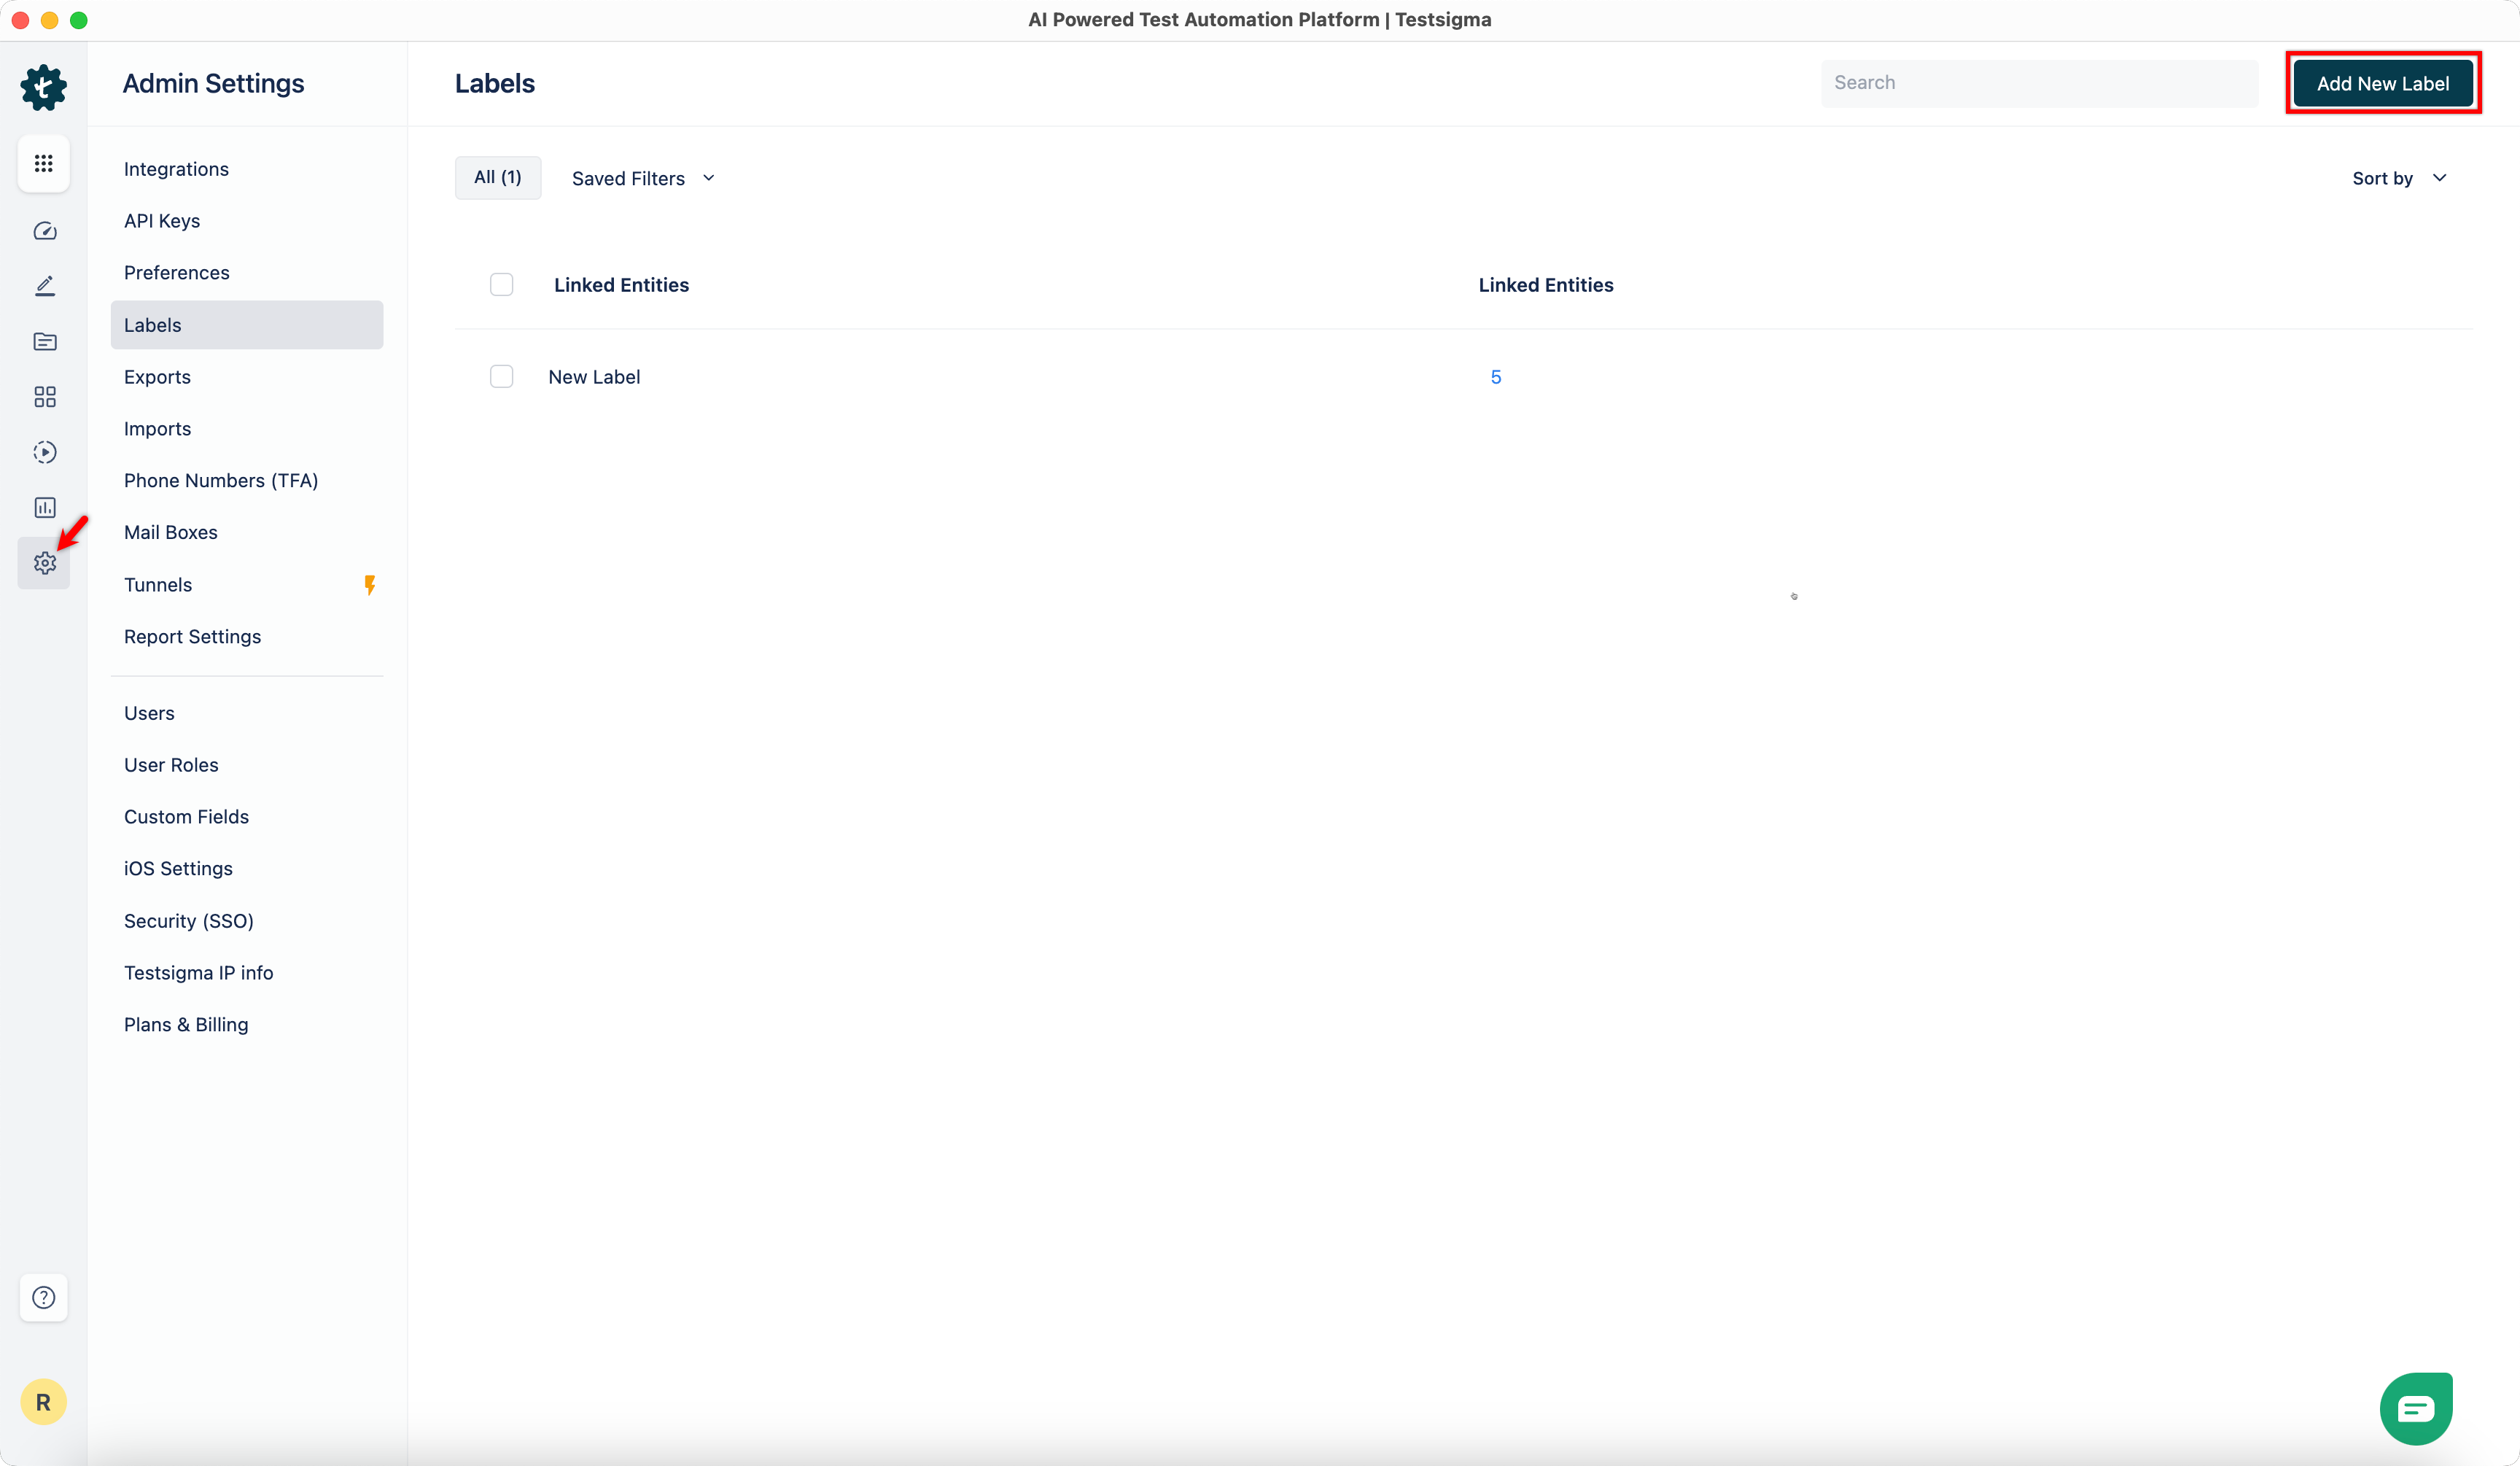Open the dashboard speedometer icon
The height and width of the screenshot is (1466, 2520).
tap(44, 231)
